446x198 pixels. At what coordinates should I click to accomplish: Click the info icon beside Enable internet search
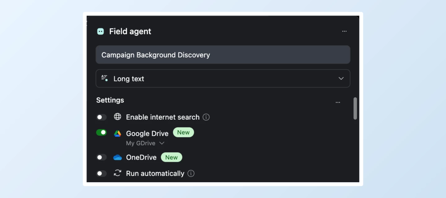pyautogui.click(x=206, y=117)
